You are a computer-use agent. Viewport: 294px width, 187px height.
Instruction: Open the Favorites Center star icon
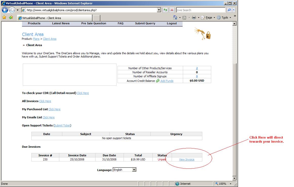(x=4, y=18)
